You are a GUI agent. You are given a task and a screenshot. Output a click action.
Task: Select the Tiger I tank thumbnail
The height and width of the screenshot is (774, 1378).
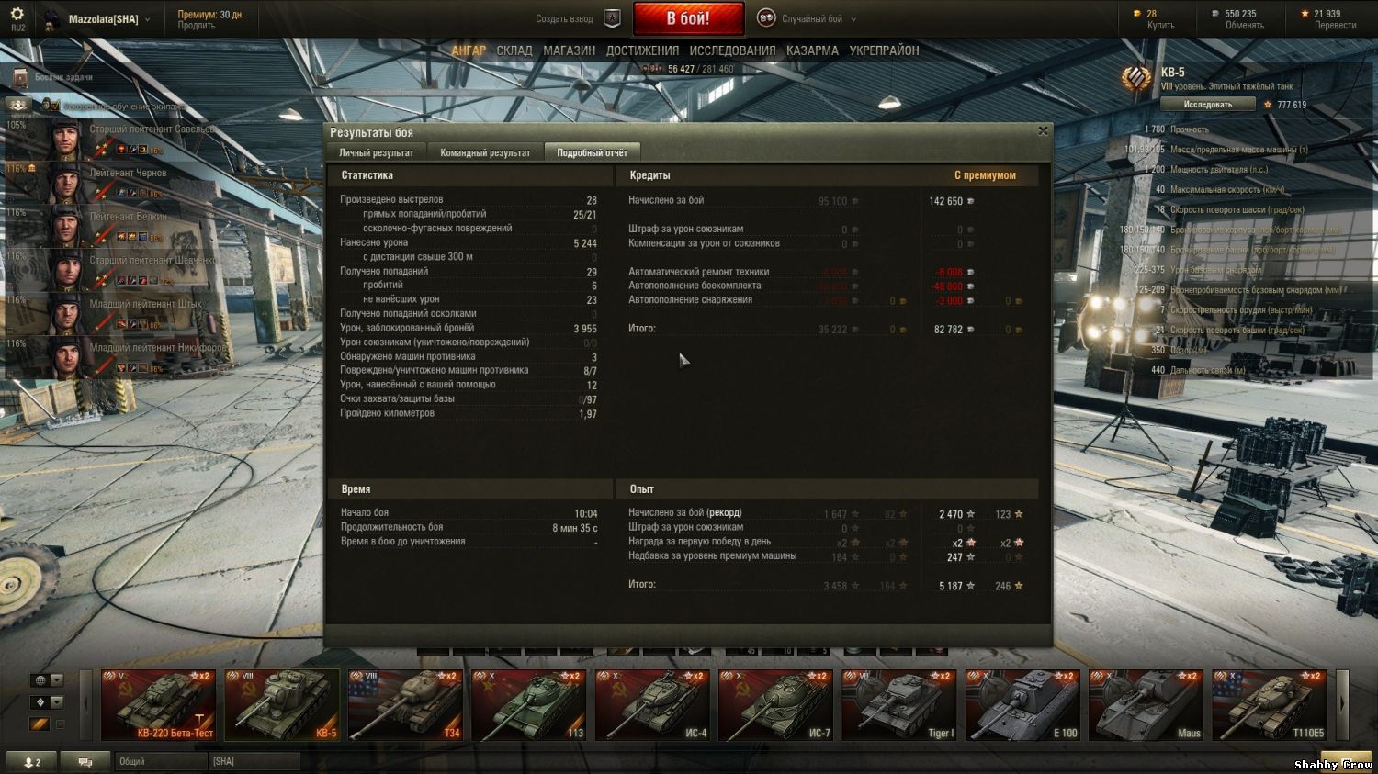coord(900,705)
